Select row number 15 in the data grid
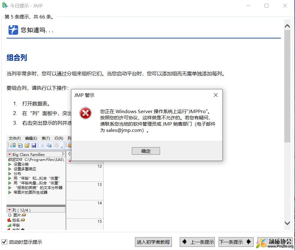 (x=100, y=222)
